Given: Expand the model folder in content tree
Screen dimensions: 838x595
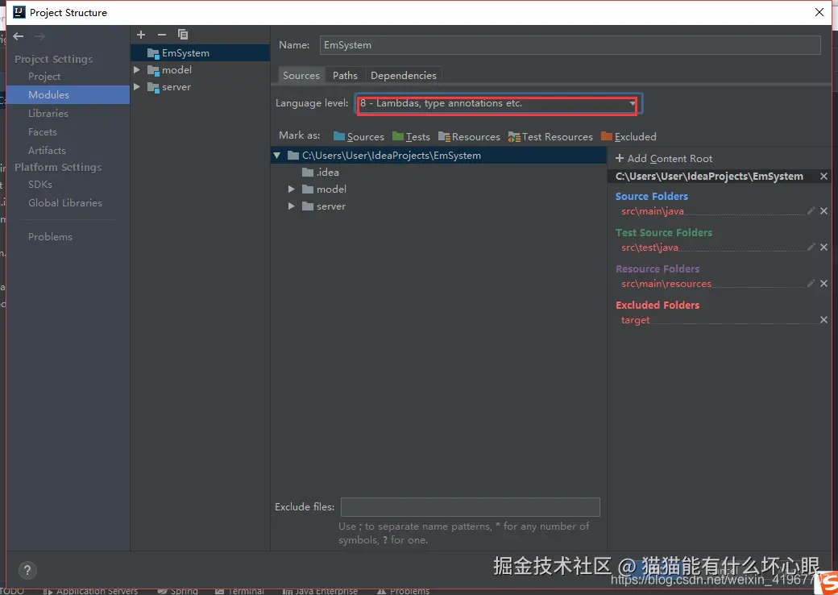Looking at the screenshot, I should point(291,189).
